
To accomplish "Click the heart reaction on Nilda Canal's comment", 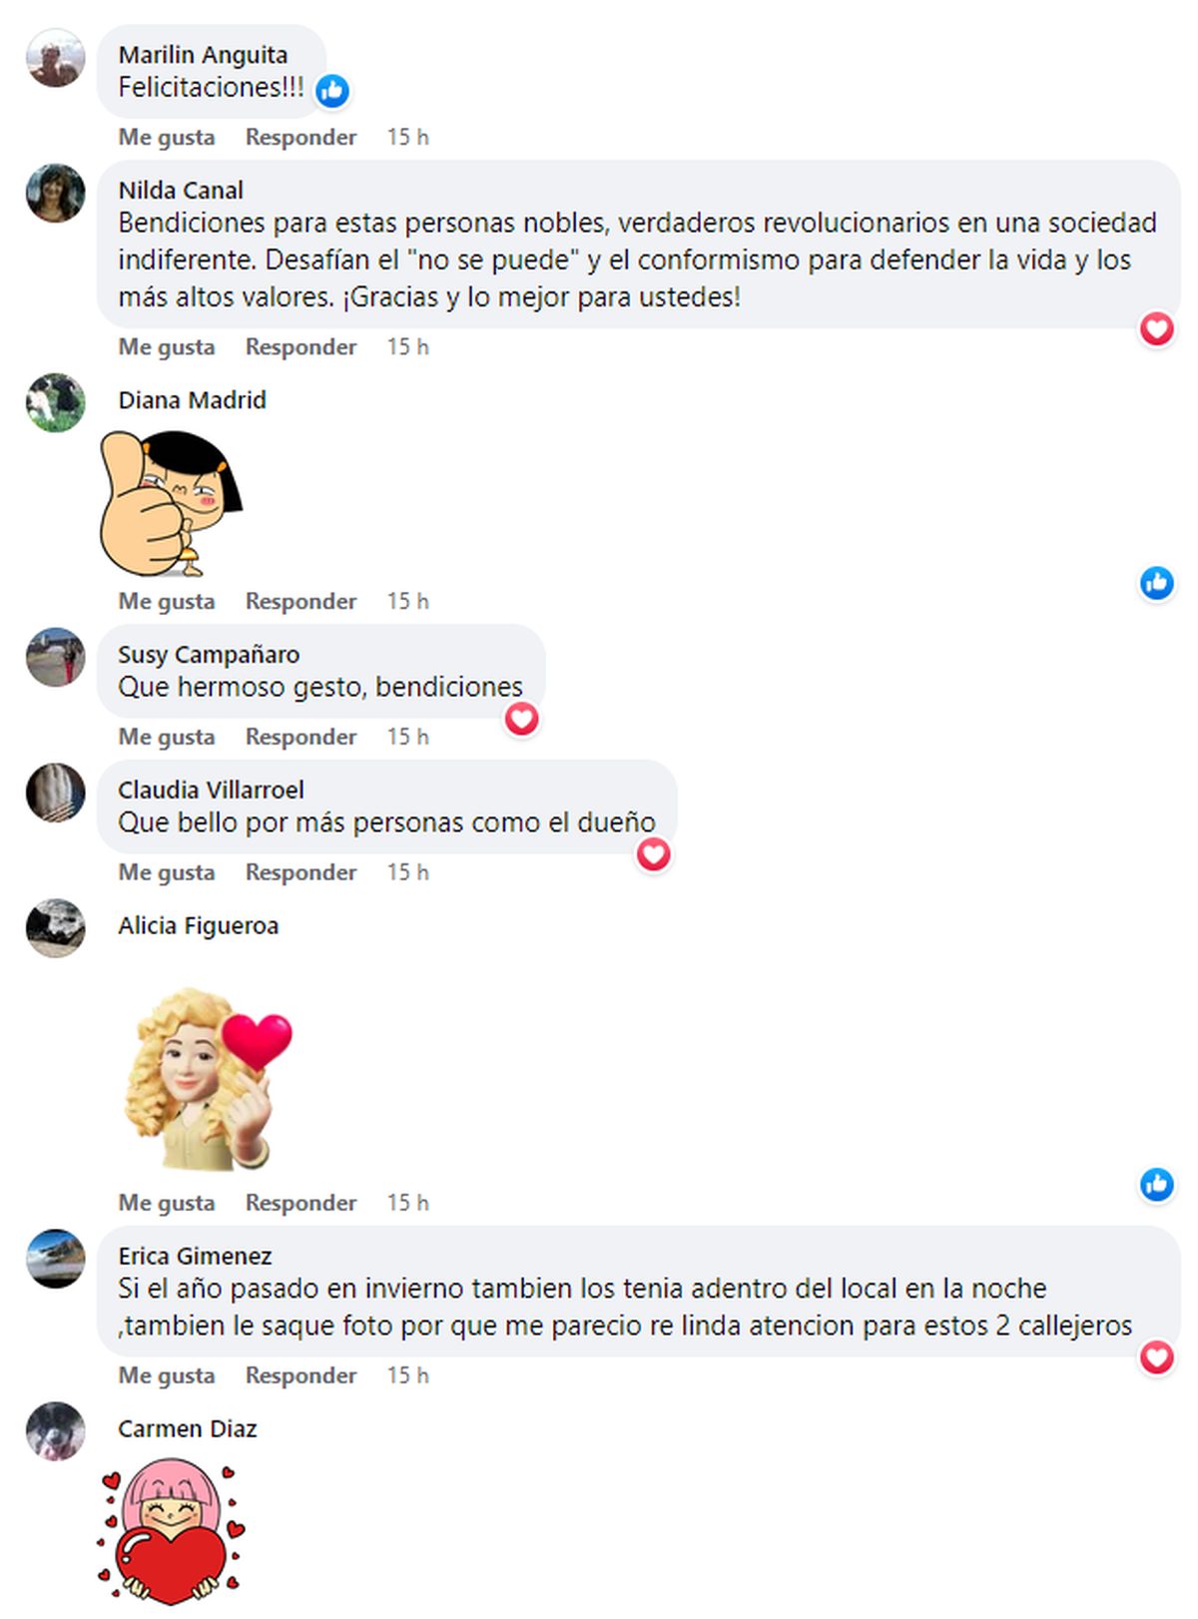I will click(1157, 328).
